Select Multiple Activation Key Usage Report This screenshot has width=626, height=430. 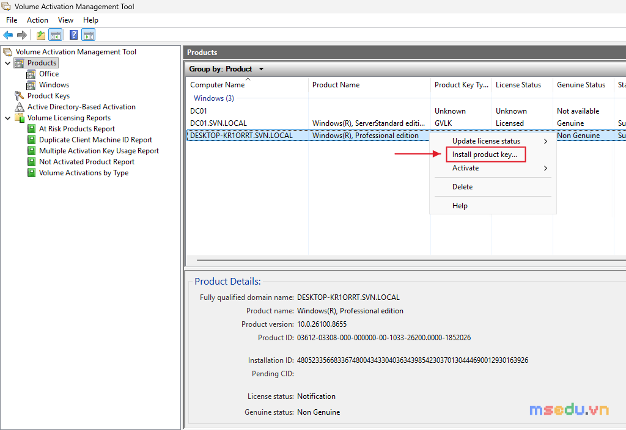(x=99, y=151)
